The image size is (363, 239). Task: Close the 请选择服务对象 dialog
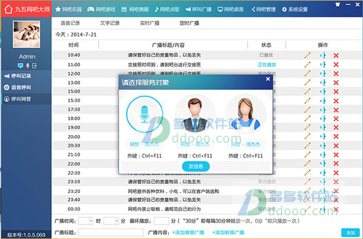pyautogui.click(x=268, y=79)
